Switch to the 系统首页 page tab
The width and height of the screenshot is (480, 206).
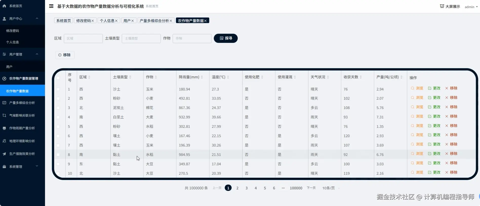pyautogui.click(x=64, y=21)
